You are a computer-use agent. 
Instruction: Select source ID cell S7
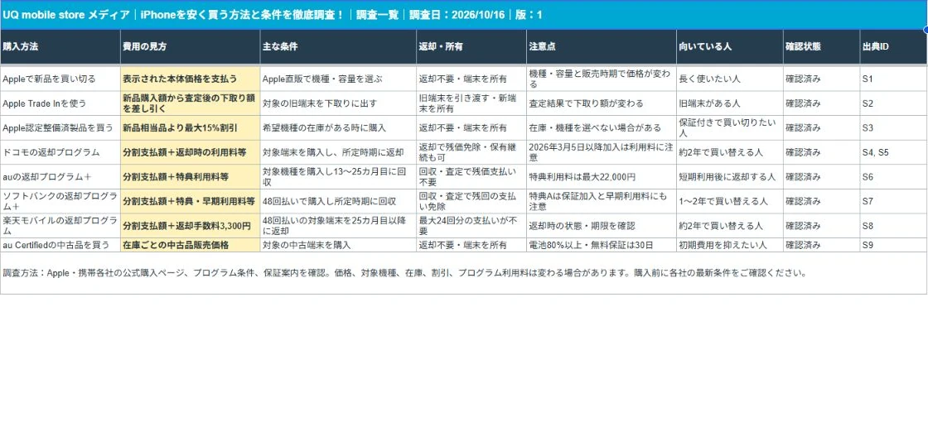[894, 202]
